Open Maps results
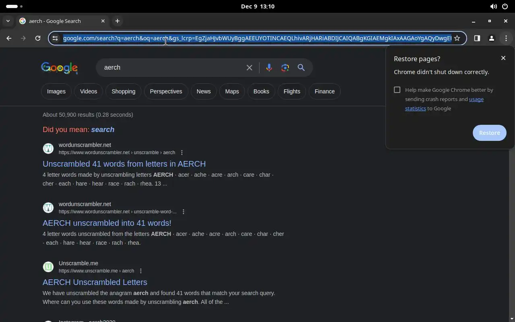The image size is (515, 322). tap(232, 91)
